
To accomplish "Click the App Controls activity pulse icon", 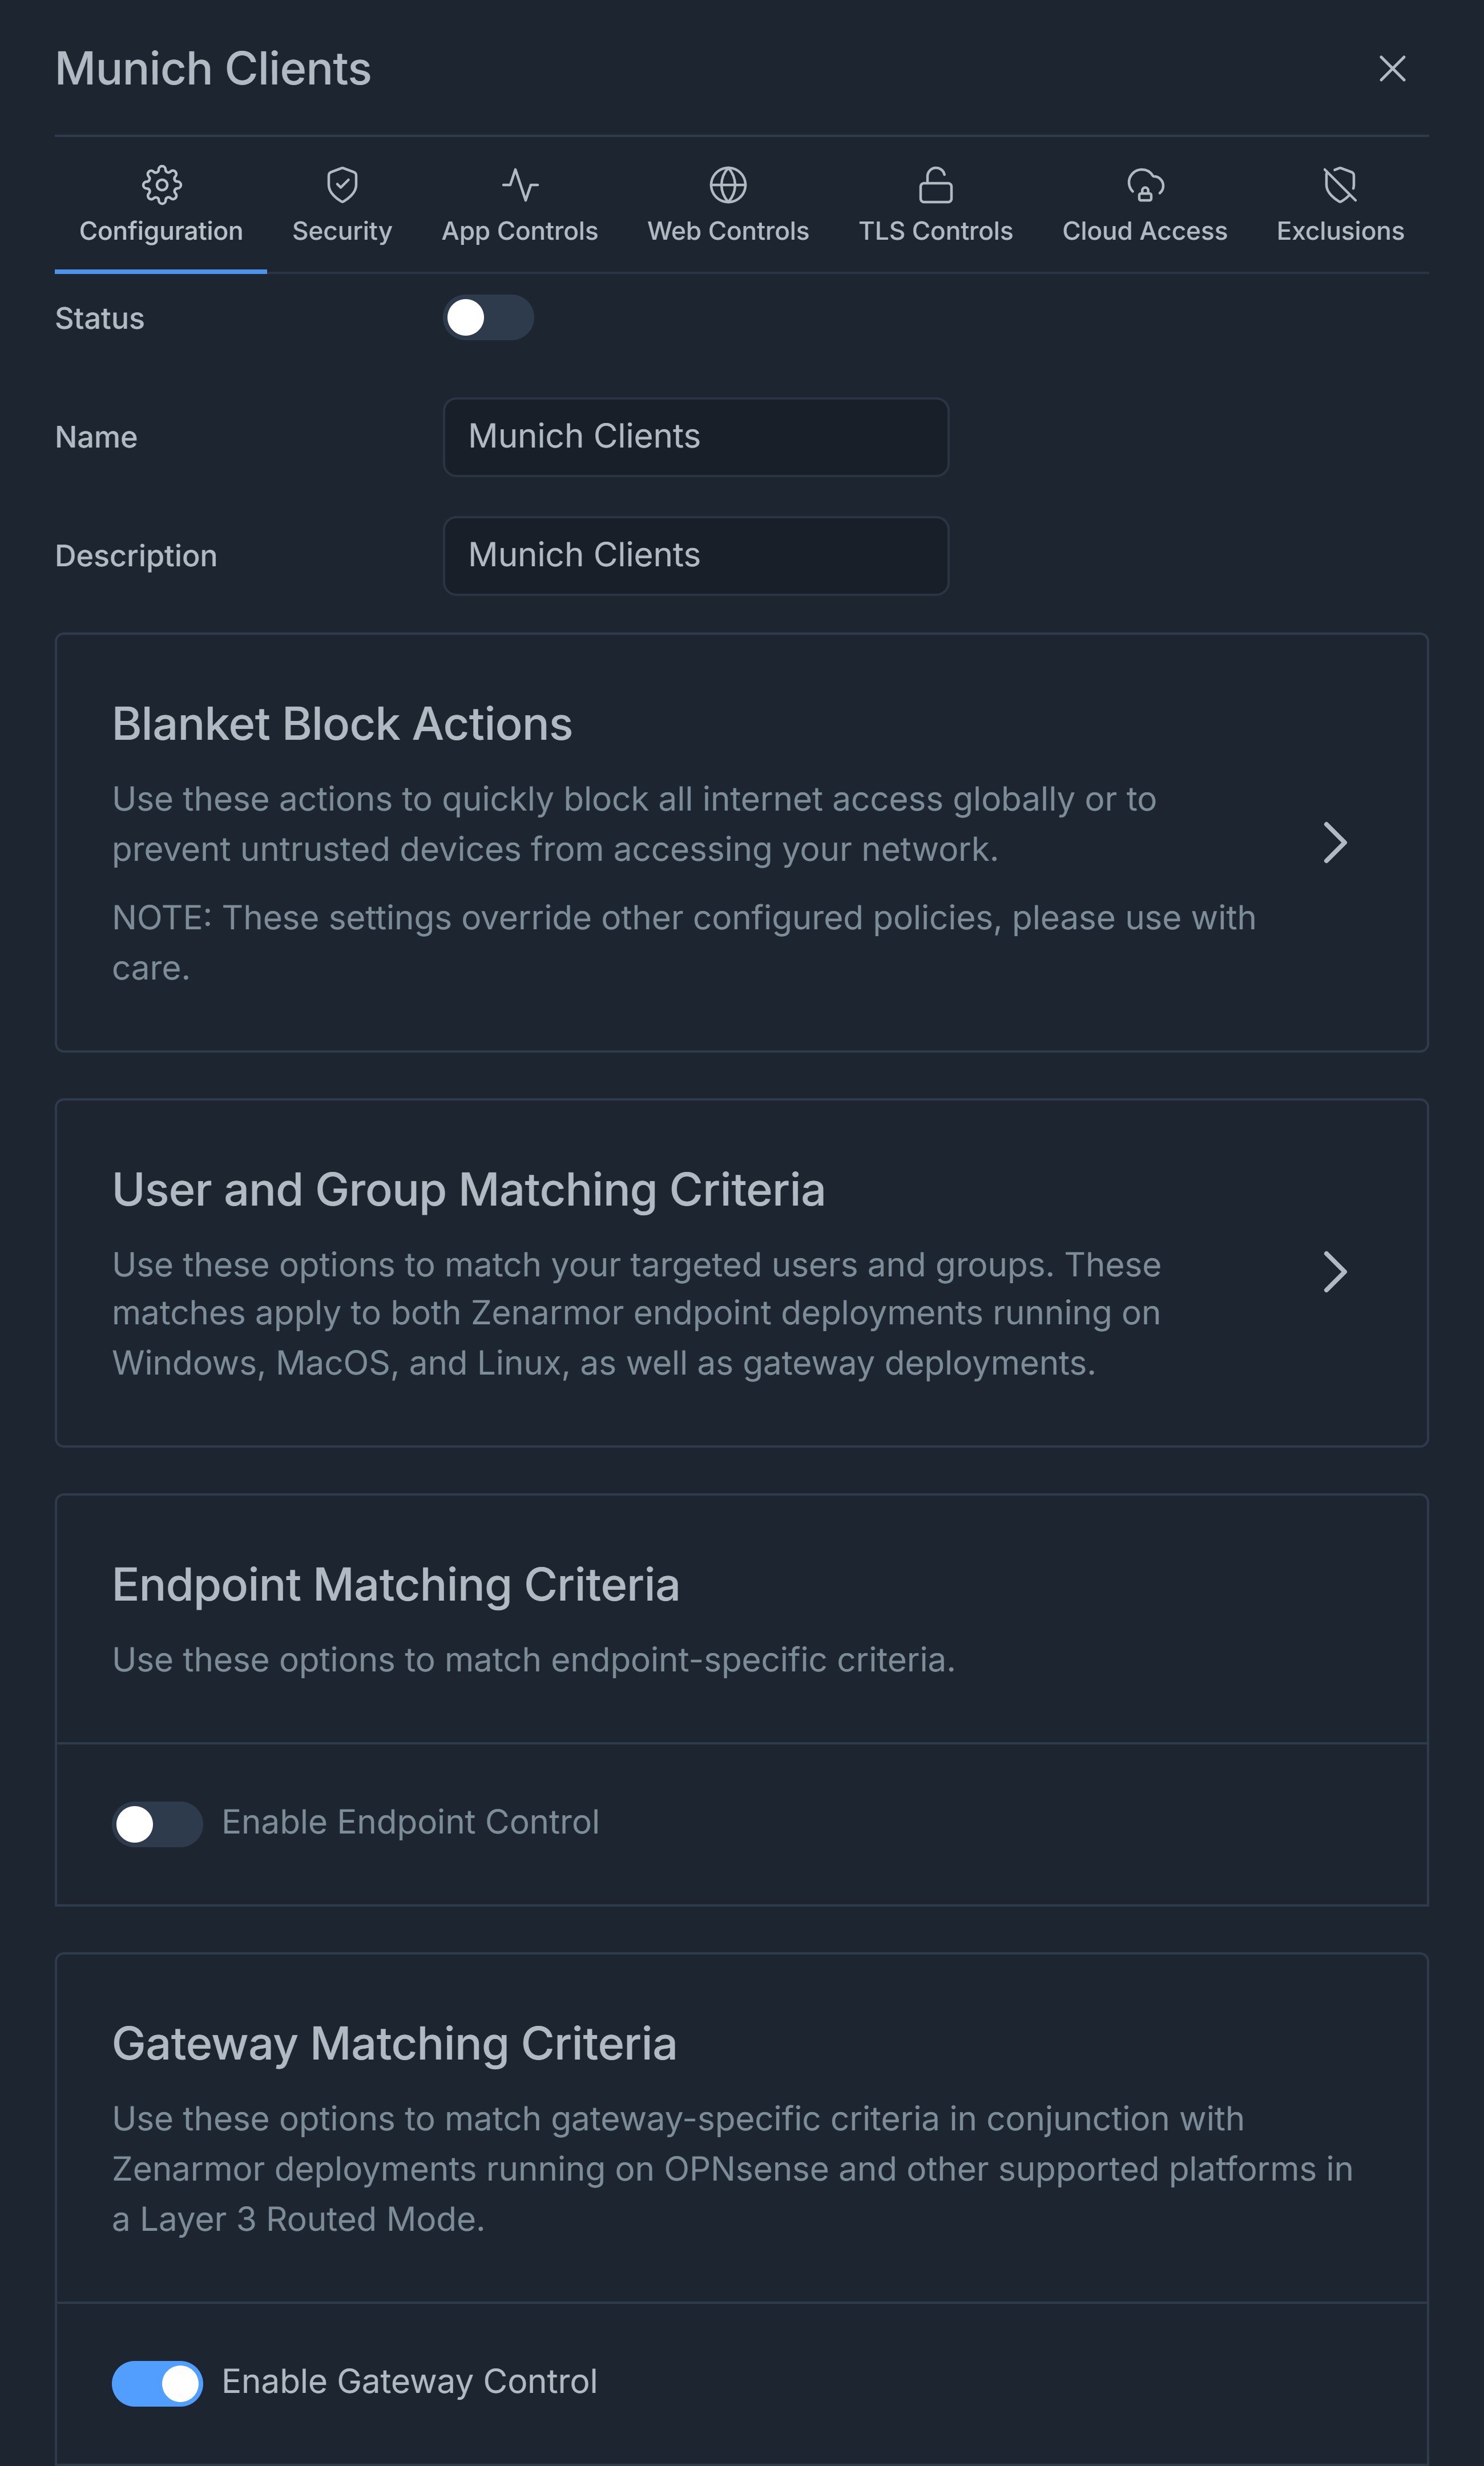I will point(520,185).
